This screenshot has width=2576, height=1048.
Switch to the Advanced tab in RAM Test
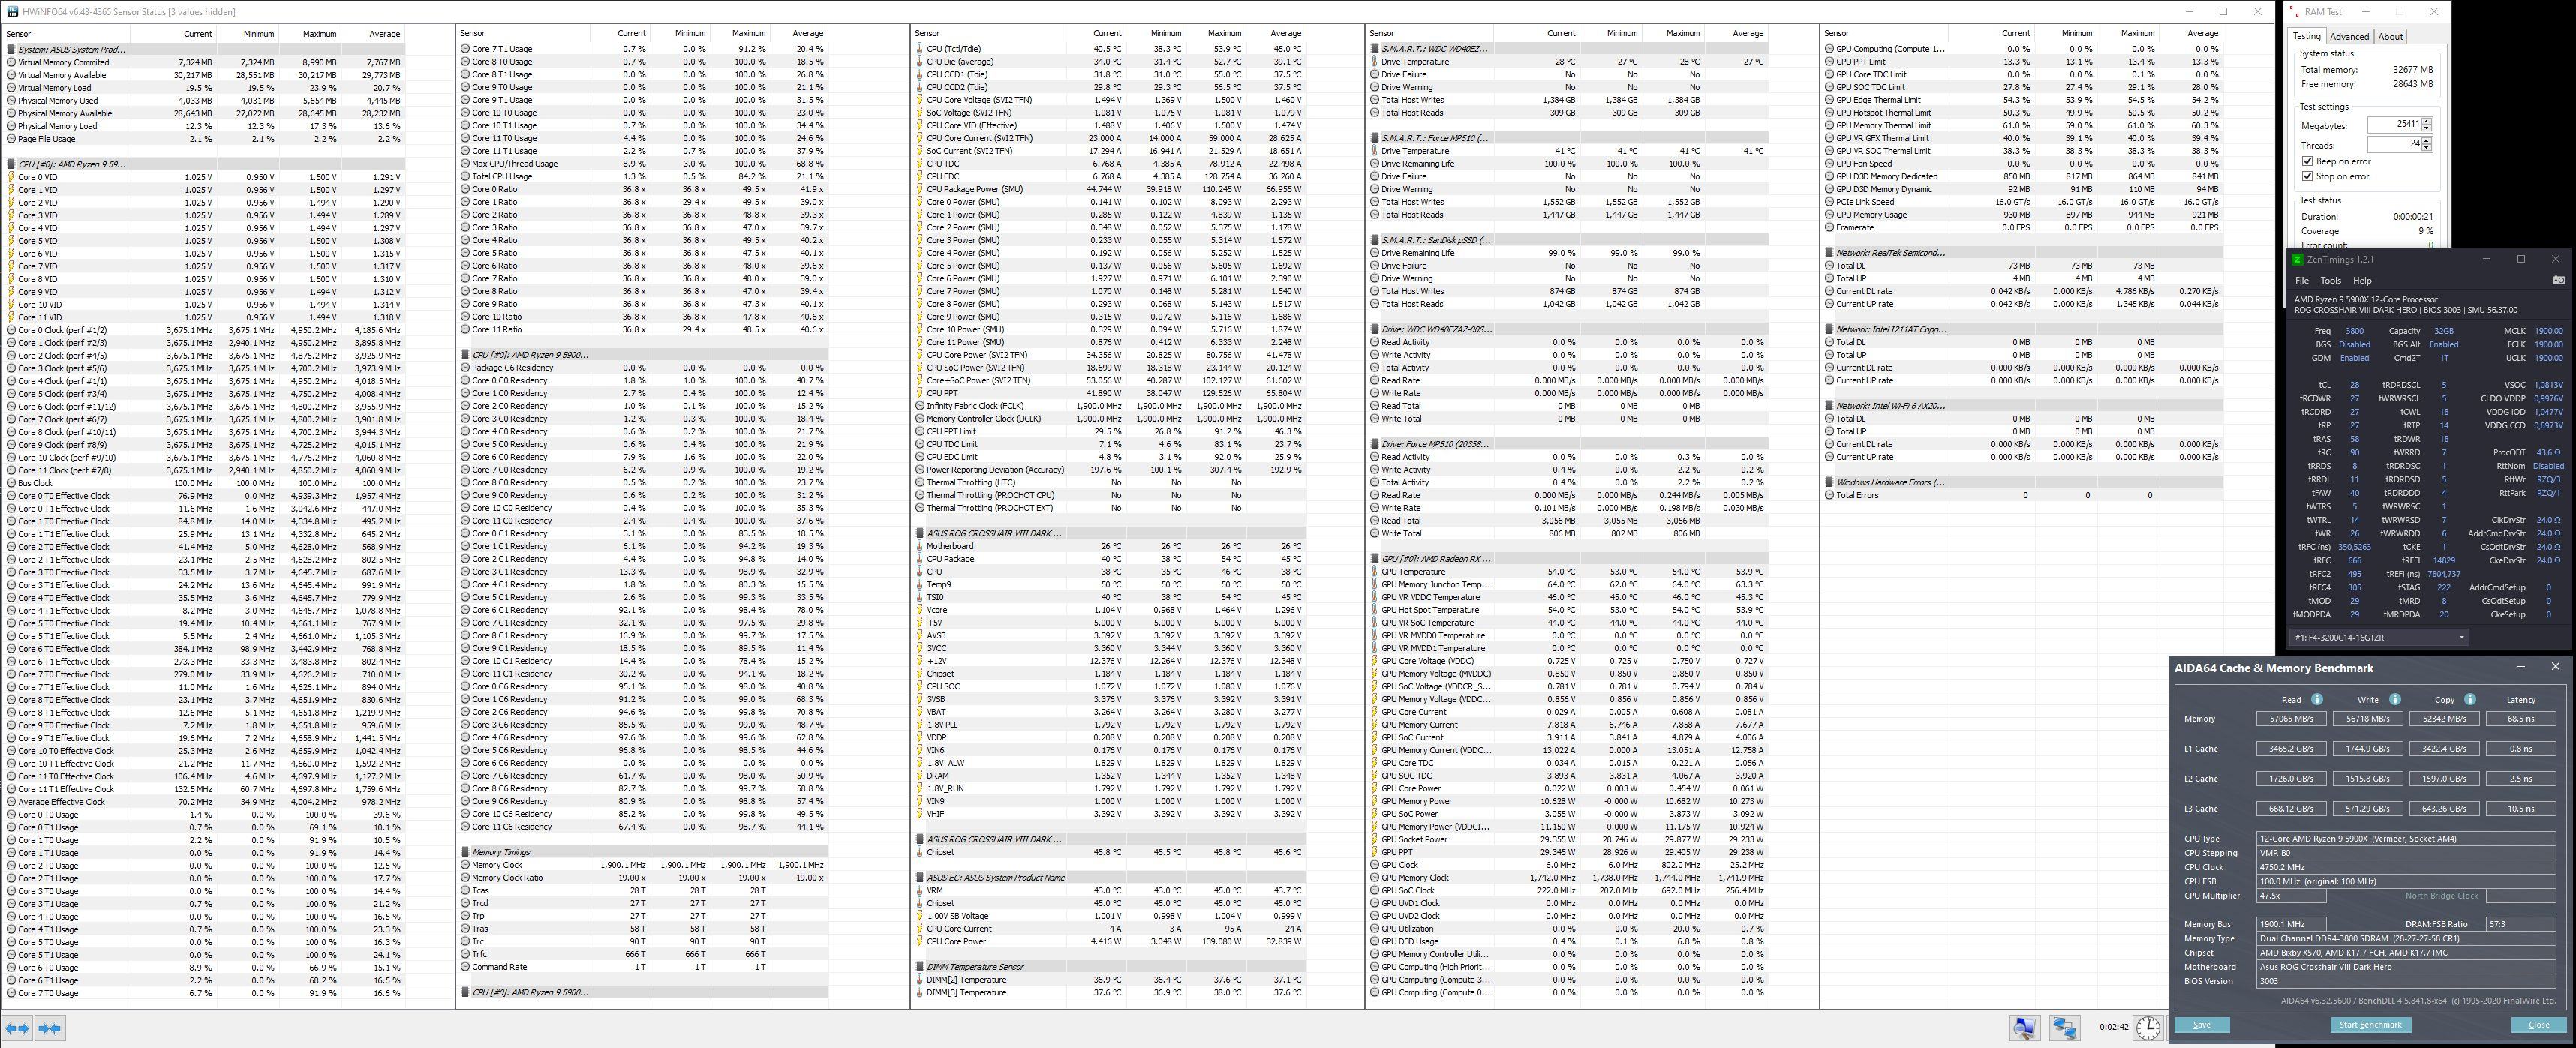tap(2349, 36)
